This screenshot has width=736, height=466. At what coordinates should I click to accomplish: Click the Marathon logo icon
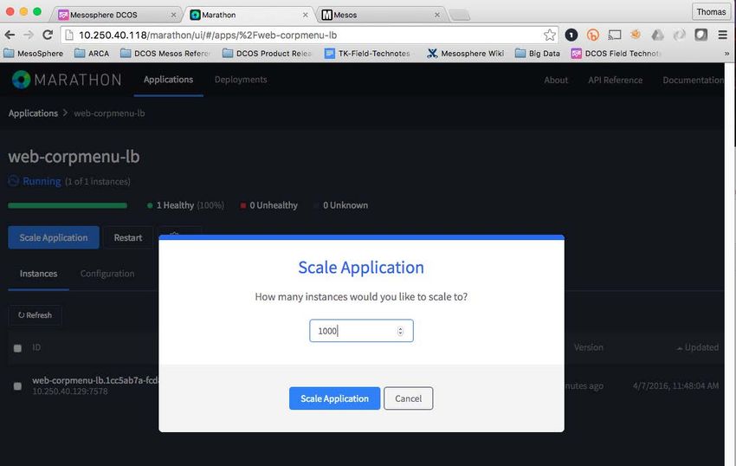coord(21,80)
